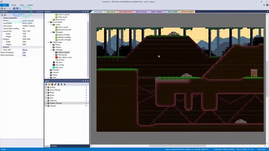Click the red obj_collision_map icon in project tree
The width and height of the screenshot is (269, 151).
click(56, 57)
